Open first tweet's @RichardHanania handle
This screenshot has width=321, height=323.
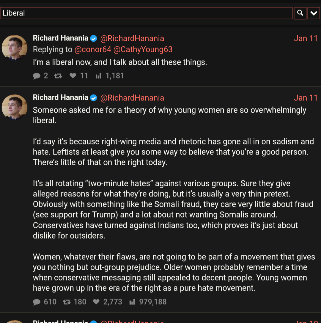132,38
